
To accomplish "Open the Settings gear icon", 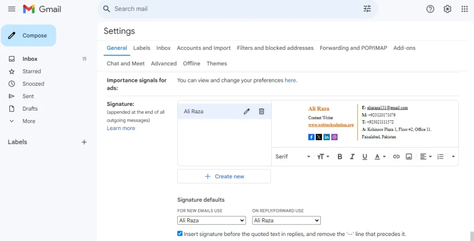I will tap(448, 9).
